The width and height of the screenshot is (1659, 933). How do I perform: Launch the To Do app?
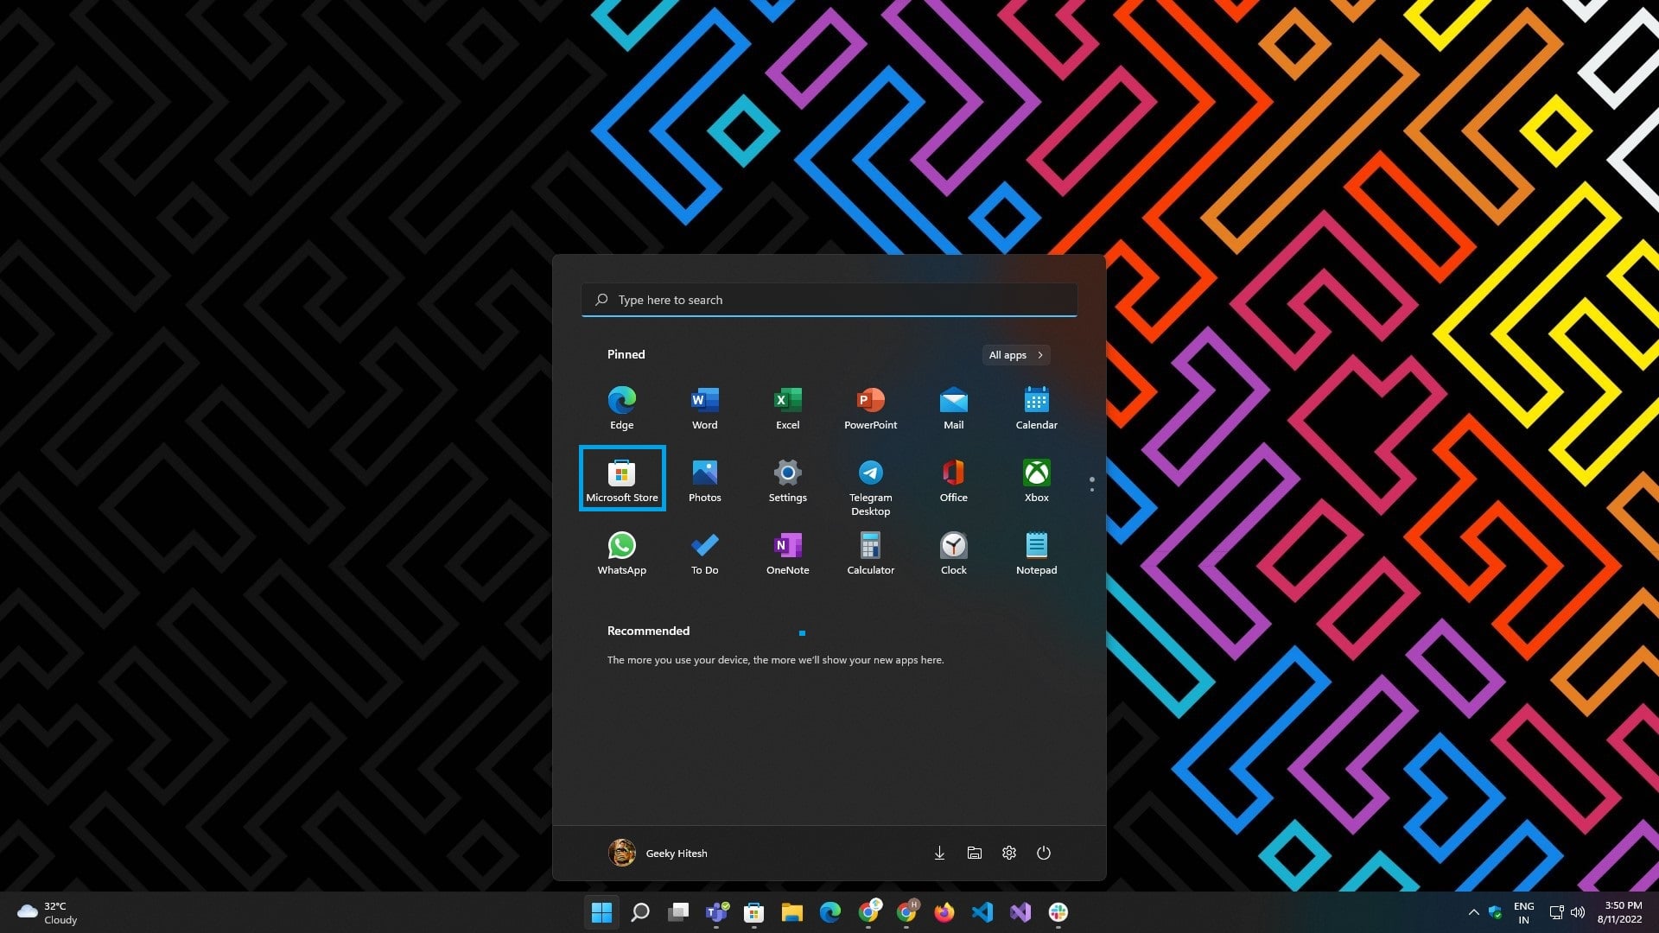point(704,553)
